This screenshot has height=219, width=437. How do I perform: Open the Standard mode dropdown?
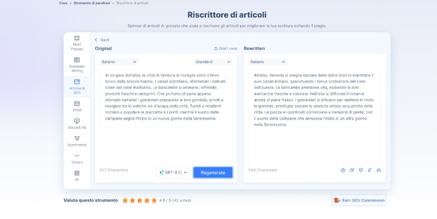213,62
